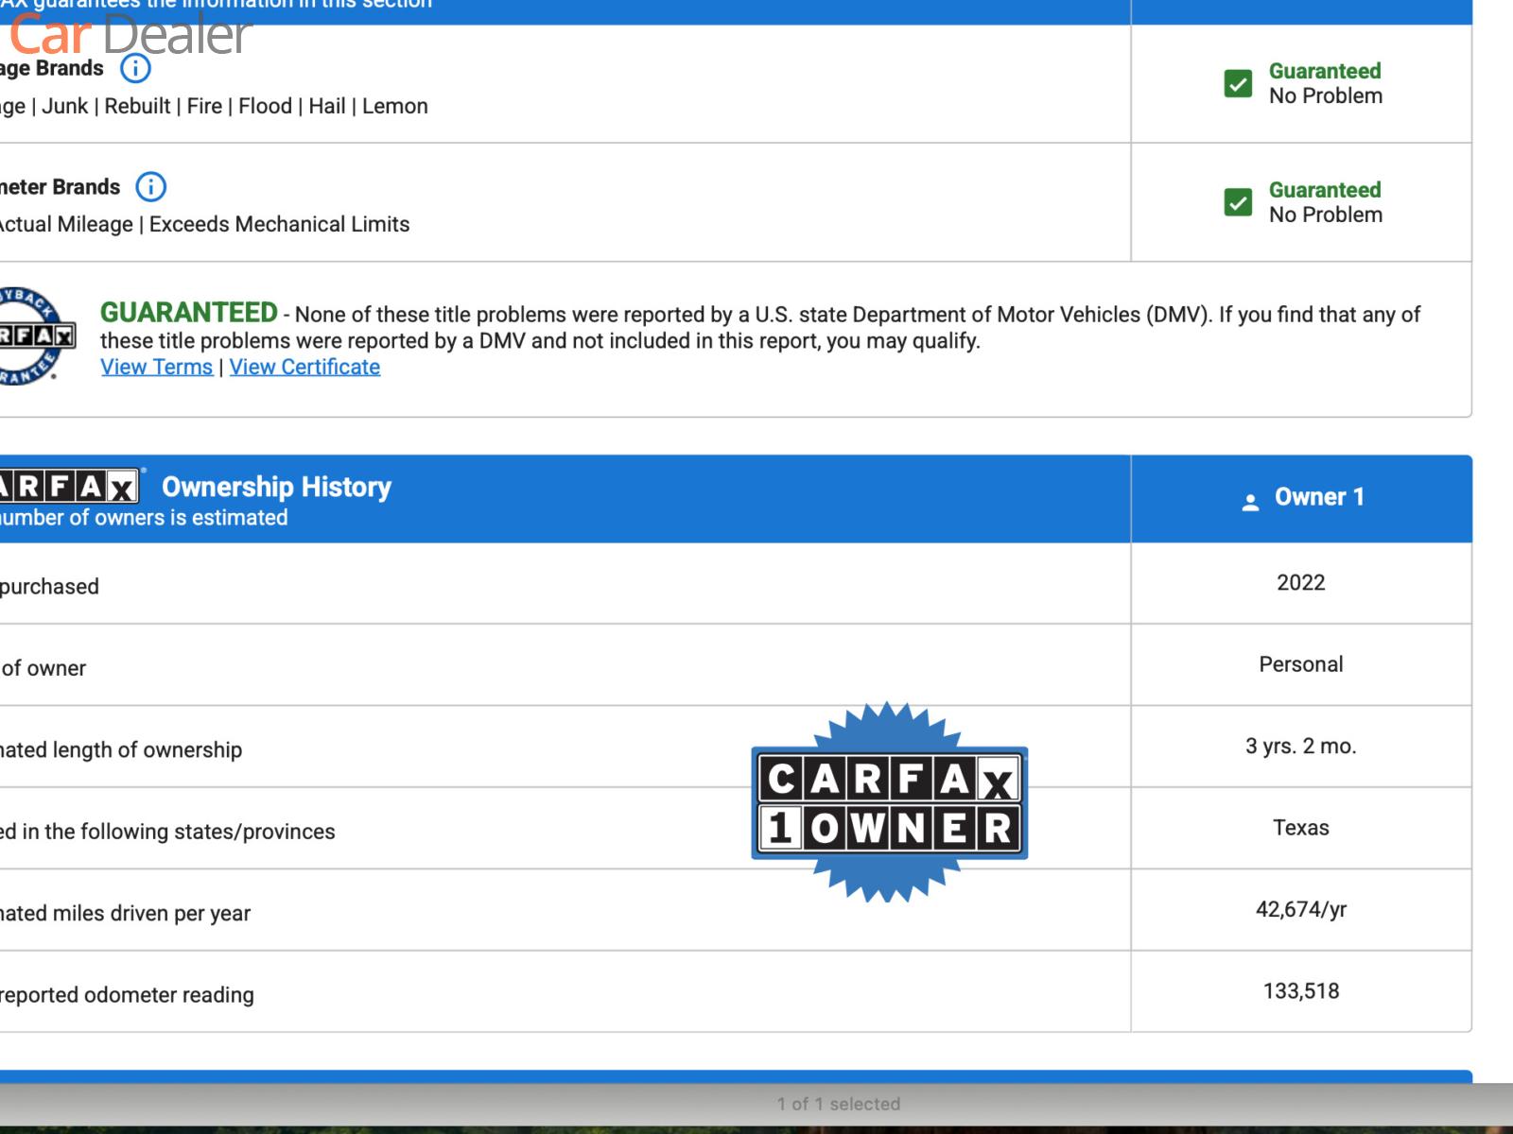The height and width of the screenshot is (1134, 1513).
Task: Click the CARFAX Buyback Guarantee badge
Action: [36, 335]
